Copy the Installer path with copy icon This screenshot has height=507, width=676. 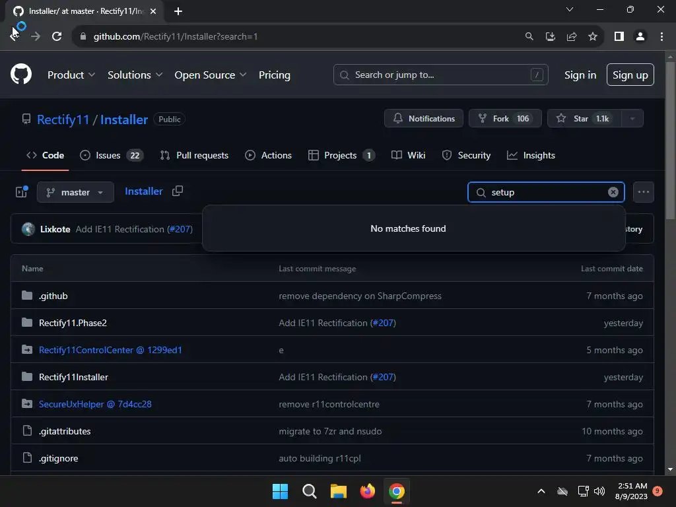[x=178, y=191]
